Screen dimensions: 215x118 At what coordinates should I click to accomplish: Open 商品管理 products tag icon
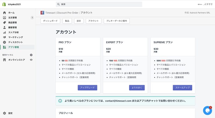point(5,23)
